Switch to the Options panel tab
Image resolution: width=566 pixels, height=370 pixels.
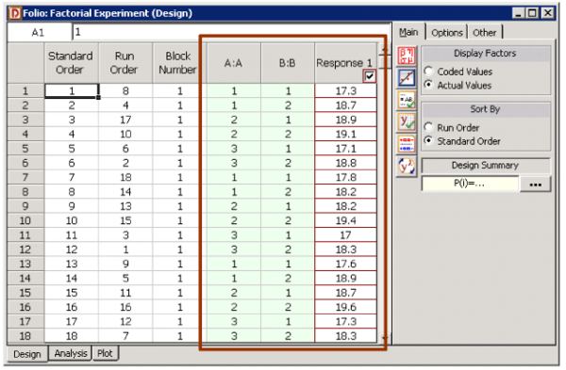coord(447,33)
